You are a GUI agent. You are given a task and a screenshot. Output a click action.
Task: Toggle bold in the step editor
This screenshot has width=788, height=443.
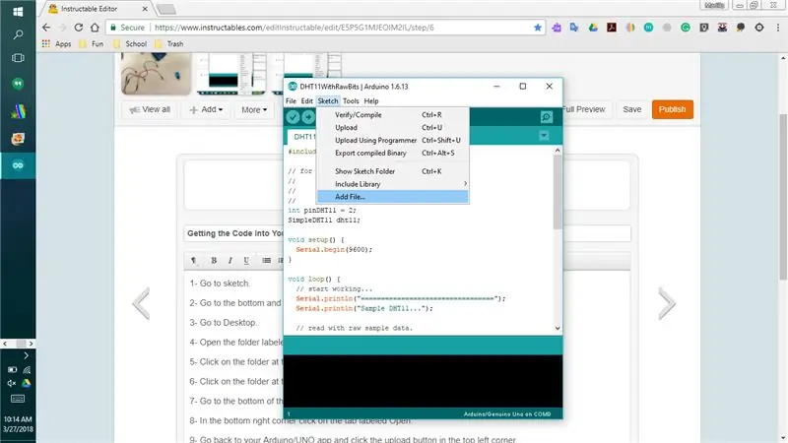tap(214, 260)
